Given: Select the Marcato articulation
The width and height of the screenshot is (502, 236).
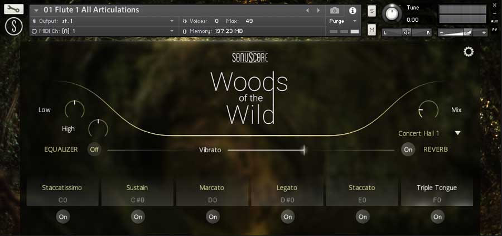Looking at the screenshot, I should pos(213,193).
